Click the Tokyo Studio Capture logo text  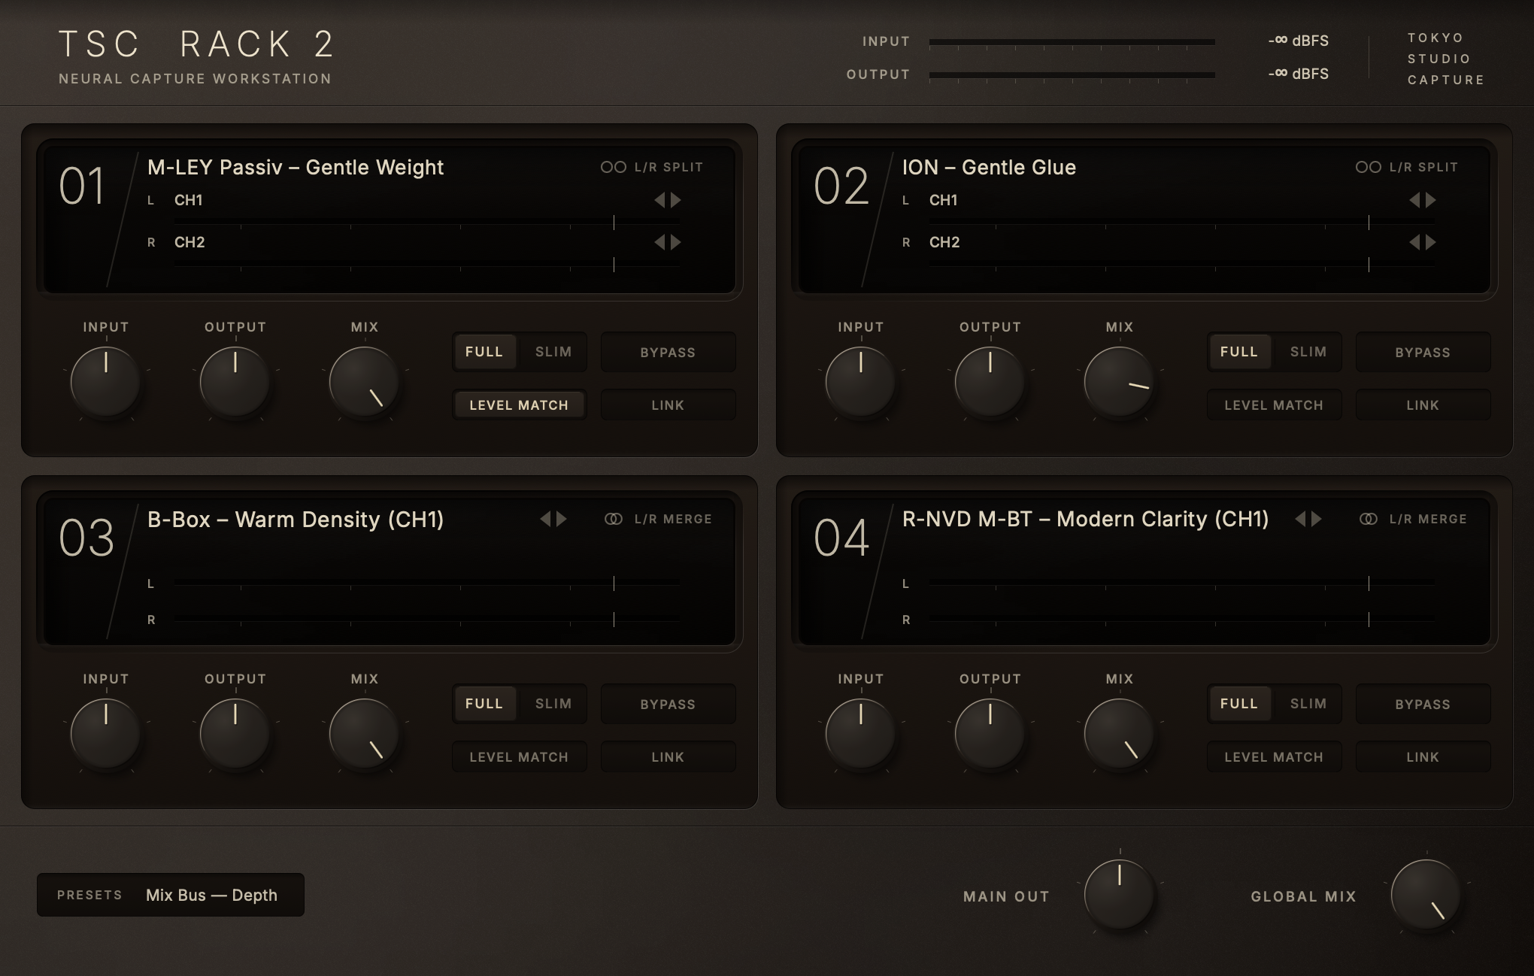point(1446,59)
